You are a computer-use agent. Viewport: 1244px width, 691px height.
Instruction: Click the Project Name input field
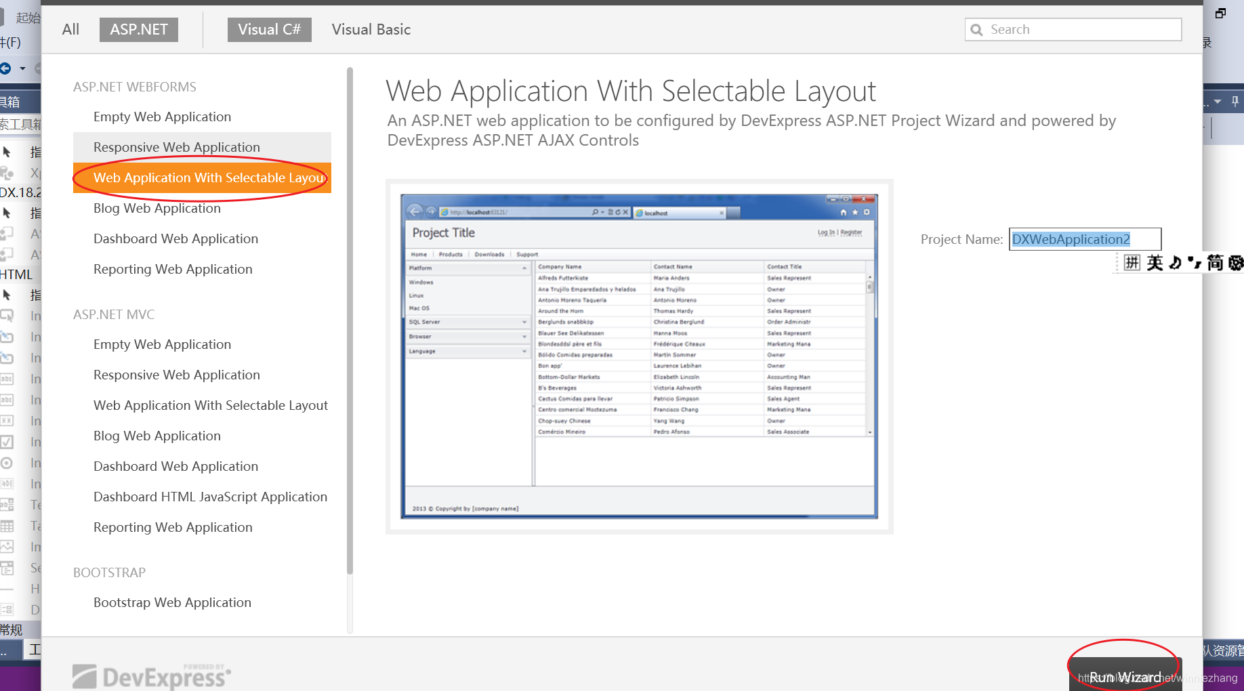pyautogui.click(x=1085, y=239)
